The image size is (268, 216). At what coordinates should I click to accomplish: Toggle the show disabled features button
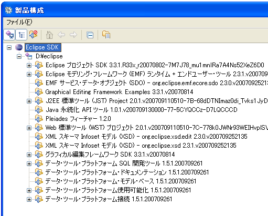click(x=33, y=34)
